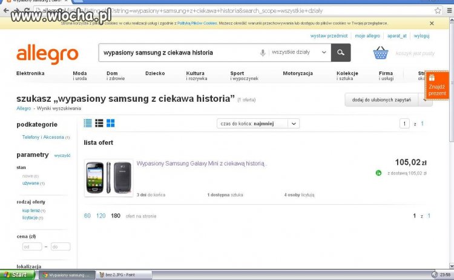This screenshot has height=280, width=454.
Task: Click page number box in top pagination
Action: (x=404, y=124)
